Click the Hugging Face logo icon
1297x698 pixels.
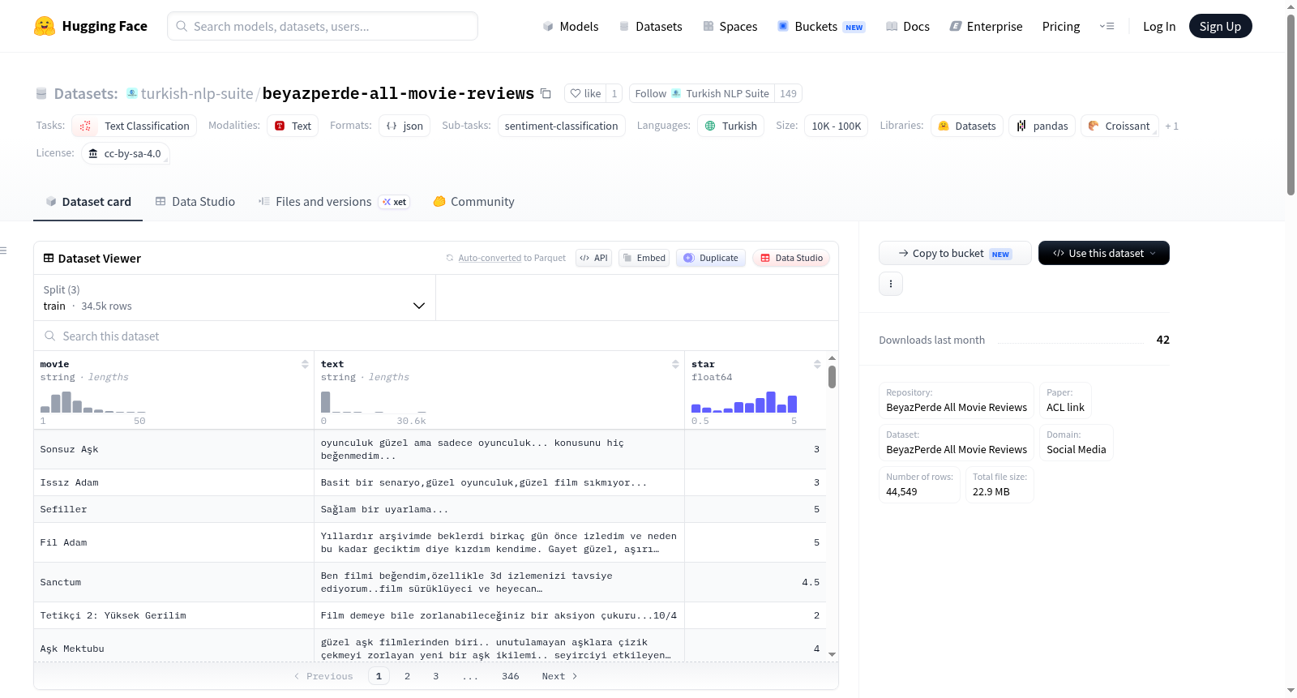pos(45,26)
